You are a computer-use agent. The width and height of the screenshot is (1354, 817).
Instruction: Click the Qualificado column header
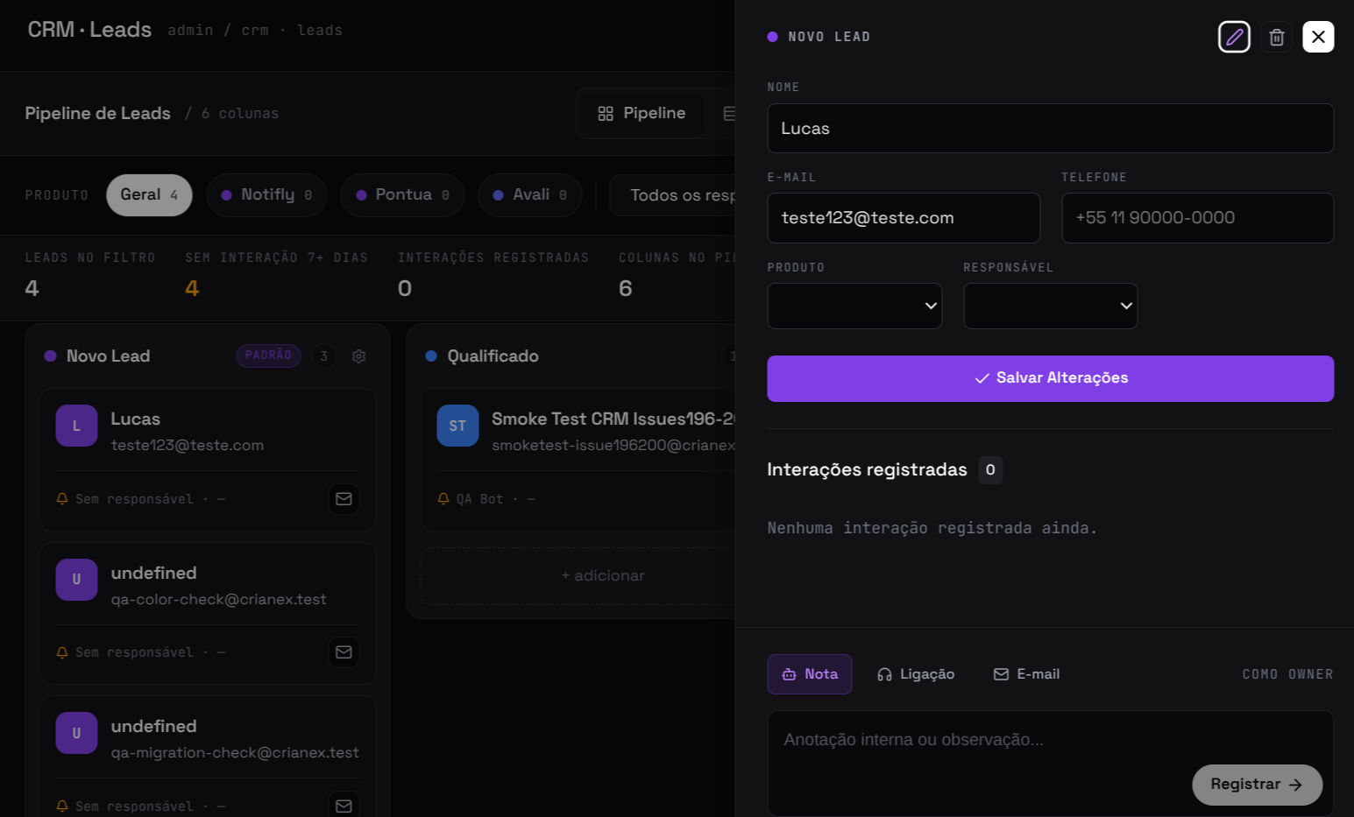(493, 356)
